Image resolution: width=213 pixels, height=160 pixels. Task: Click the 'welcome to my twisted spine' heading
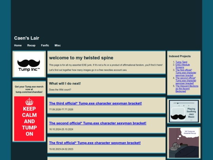pos(81,58)
